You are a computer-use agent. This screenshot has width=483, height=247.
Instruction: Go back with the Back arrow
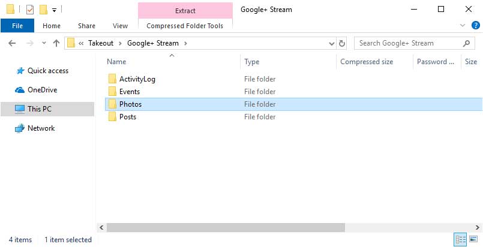(x=12, y=43)
